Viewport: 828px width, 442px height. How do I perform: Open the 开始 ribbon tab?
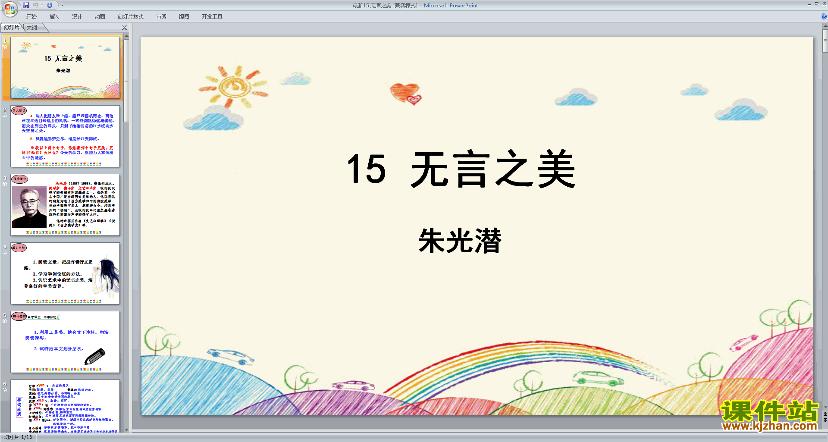click(31, 17)
